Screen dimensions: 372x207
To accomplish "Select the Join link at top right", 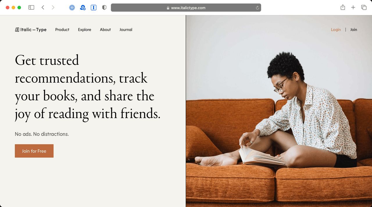I will [x=354, y=30].
